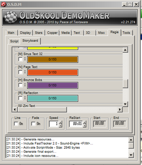Click the O.S.D.M title bar app icon
Viewport: 142px width, 165px height.
point(3,4)
